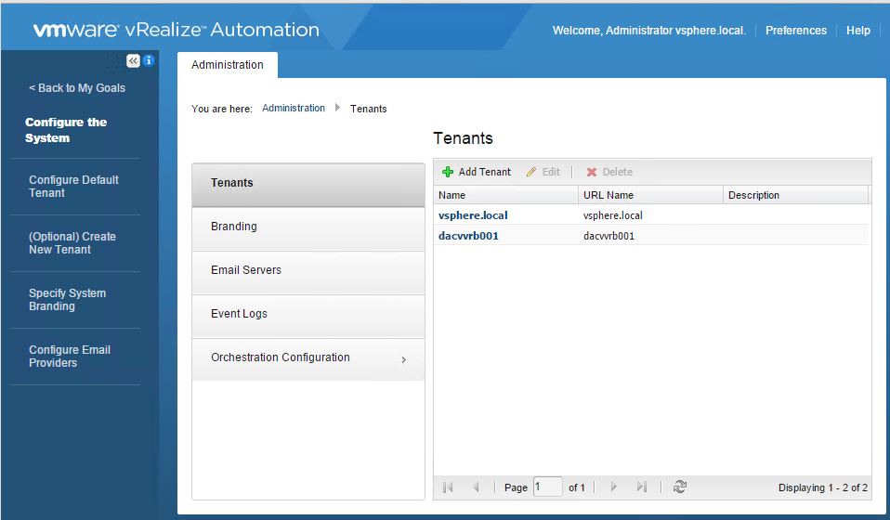The height and width of the screenshot is (520, 890).
Task: Open Specify System Branding goal
Action: 67,299
